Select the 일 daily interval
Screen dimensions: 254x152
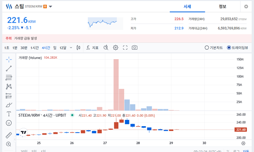(55, 48)
